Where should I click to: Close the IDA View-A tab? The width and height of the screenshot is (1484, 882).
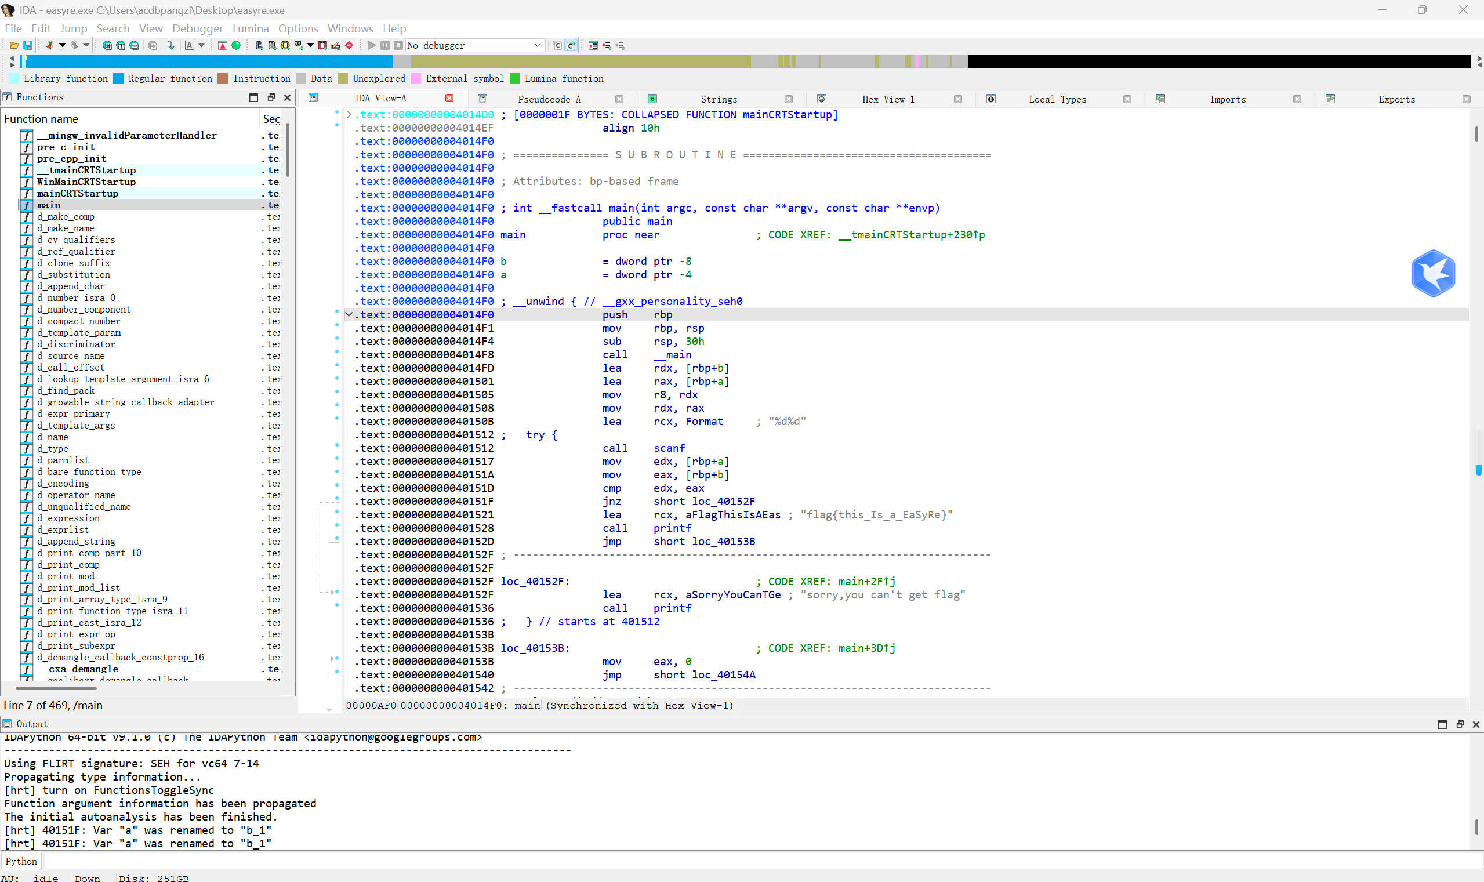[449, 98]
